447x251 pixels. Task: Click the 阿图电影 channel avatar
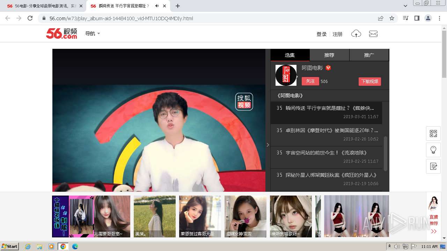tap(286, 75)
